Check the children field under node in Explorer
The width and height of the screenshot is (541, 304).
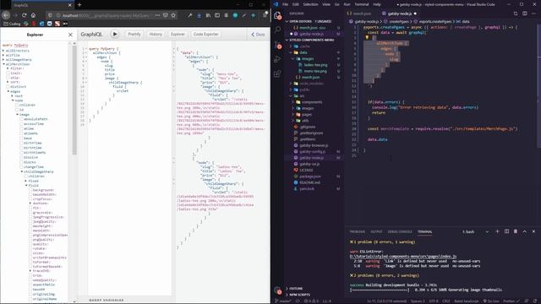(x=17, y=105)
